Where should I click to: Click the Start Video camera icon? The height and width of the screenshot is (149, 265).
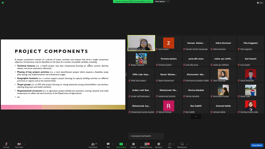[19, 144]
